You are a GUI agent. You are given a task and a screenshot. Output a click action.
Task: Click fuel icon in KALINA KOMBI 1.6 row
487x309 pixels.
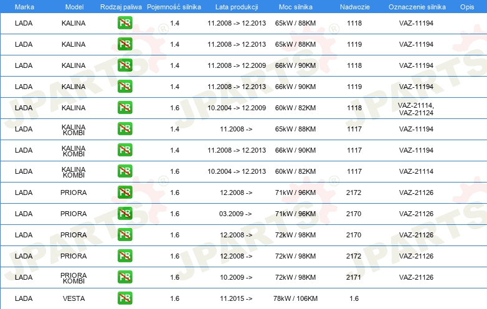point(125,171)
